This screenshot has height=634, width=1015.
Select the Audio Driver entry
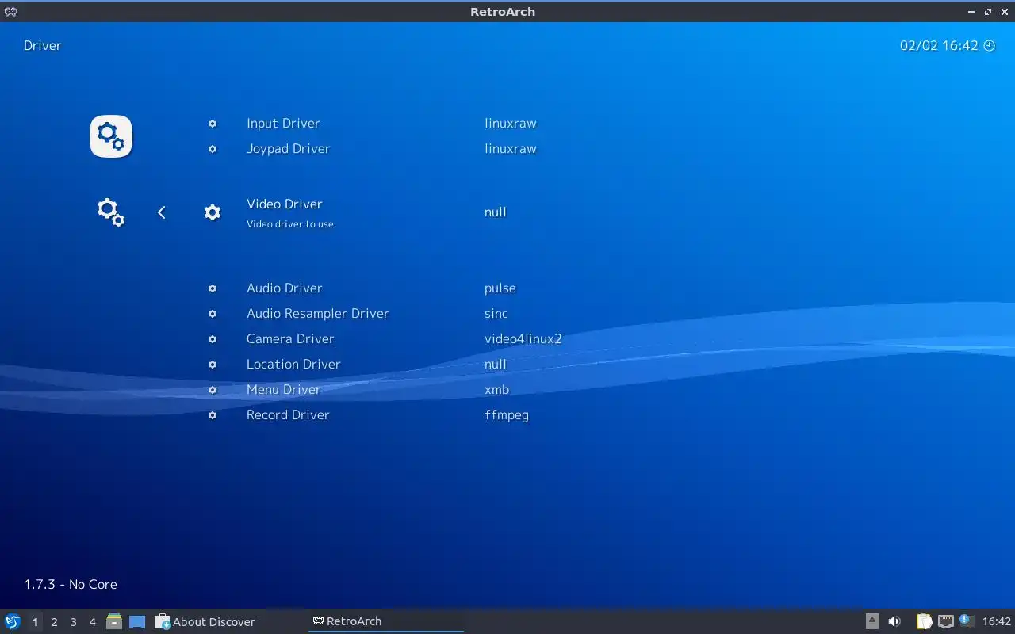[x=284, y=288]
